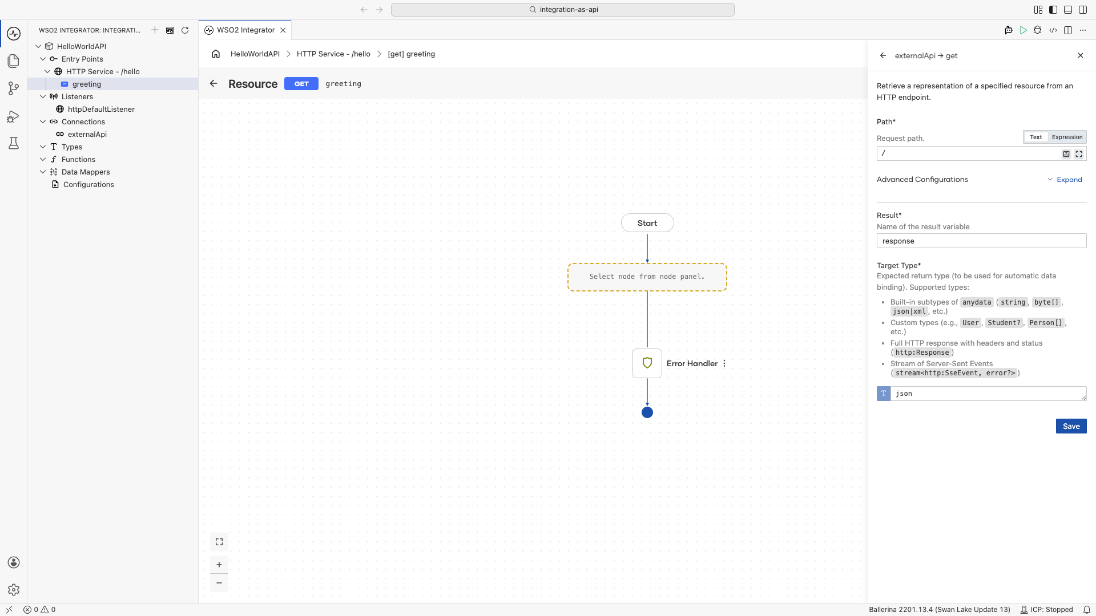Toggle the secondary sidebar layout icon
Viewport: 1096px width, 616px height.
coord(1083,10)
